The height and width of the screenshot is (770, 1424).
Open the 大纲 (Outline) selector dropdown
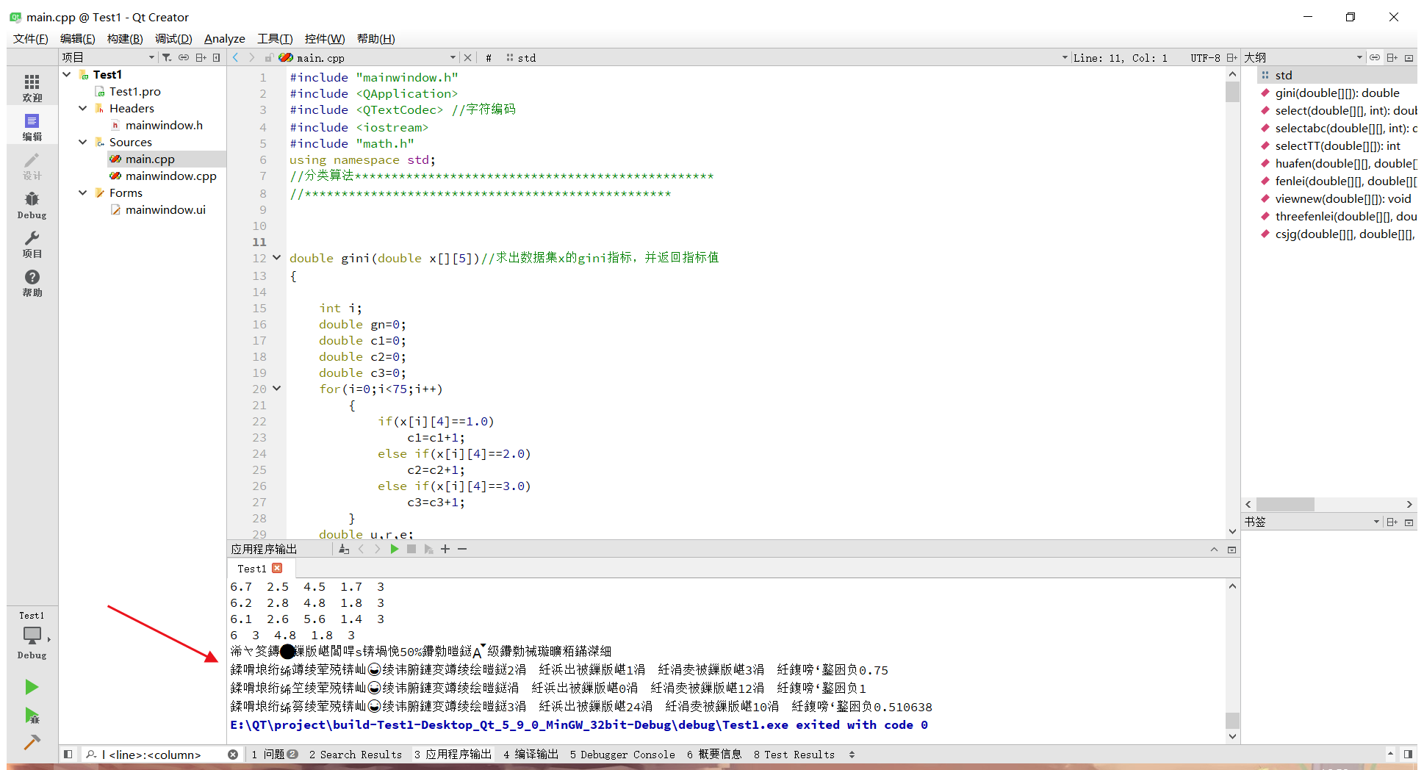point(1359,57)
